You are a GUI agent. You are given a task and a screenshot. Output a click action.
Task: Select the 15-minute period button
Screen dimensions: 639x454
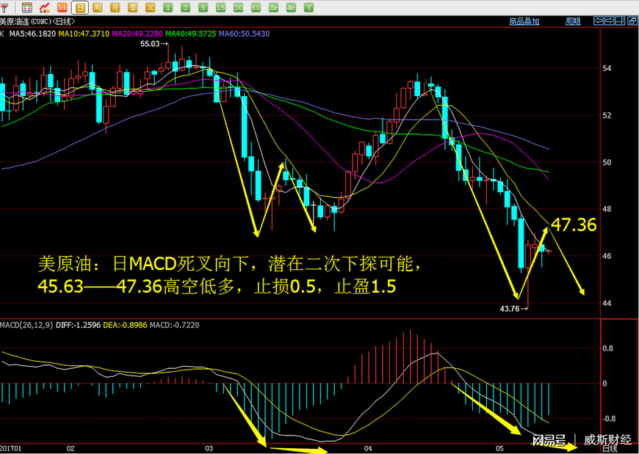(x=220, y=7)
